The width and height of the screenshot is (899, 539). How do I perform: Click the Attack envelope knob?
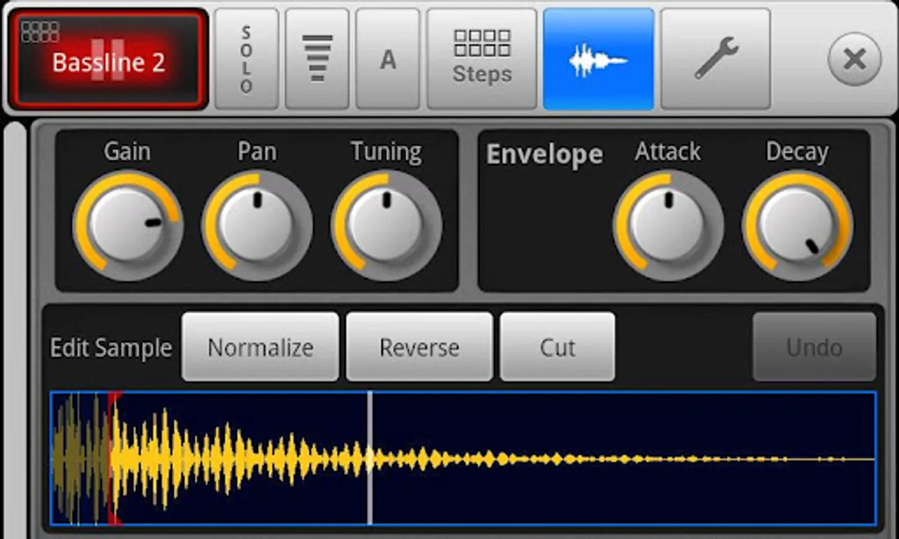(x=668, y=225)
